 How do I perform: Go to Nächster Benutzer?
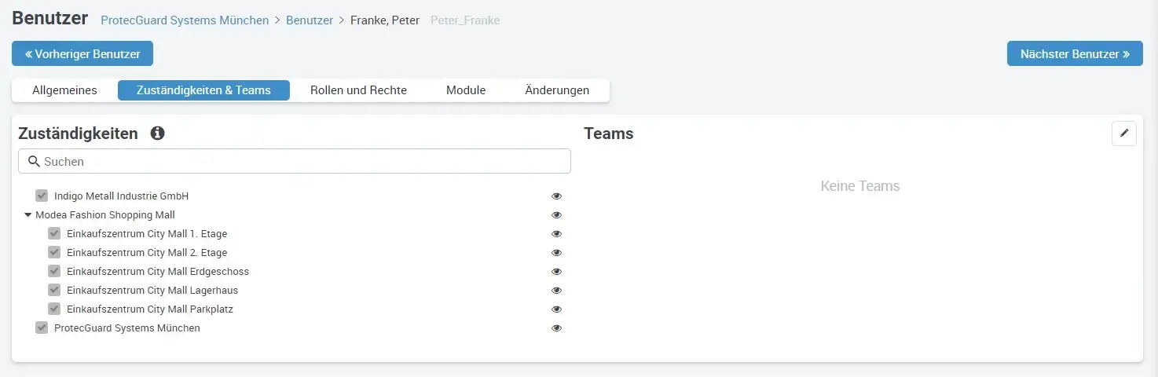(1075, 53)
